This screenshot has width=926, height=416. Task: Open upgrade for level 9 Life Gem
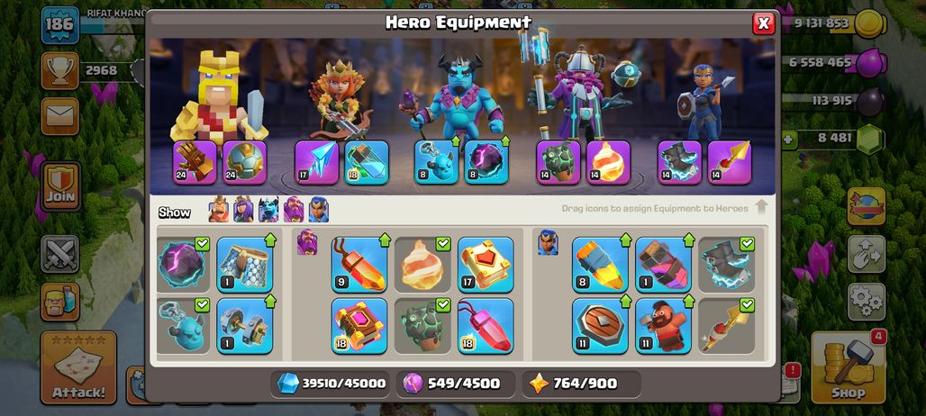pyautogui.click(x=359, y=265)
